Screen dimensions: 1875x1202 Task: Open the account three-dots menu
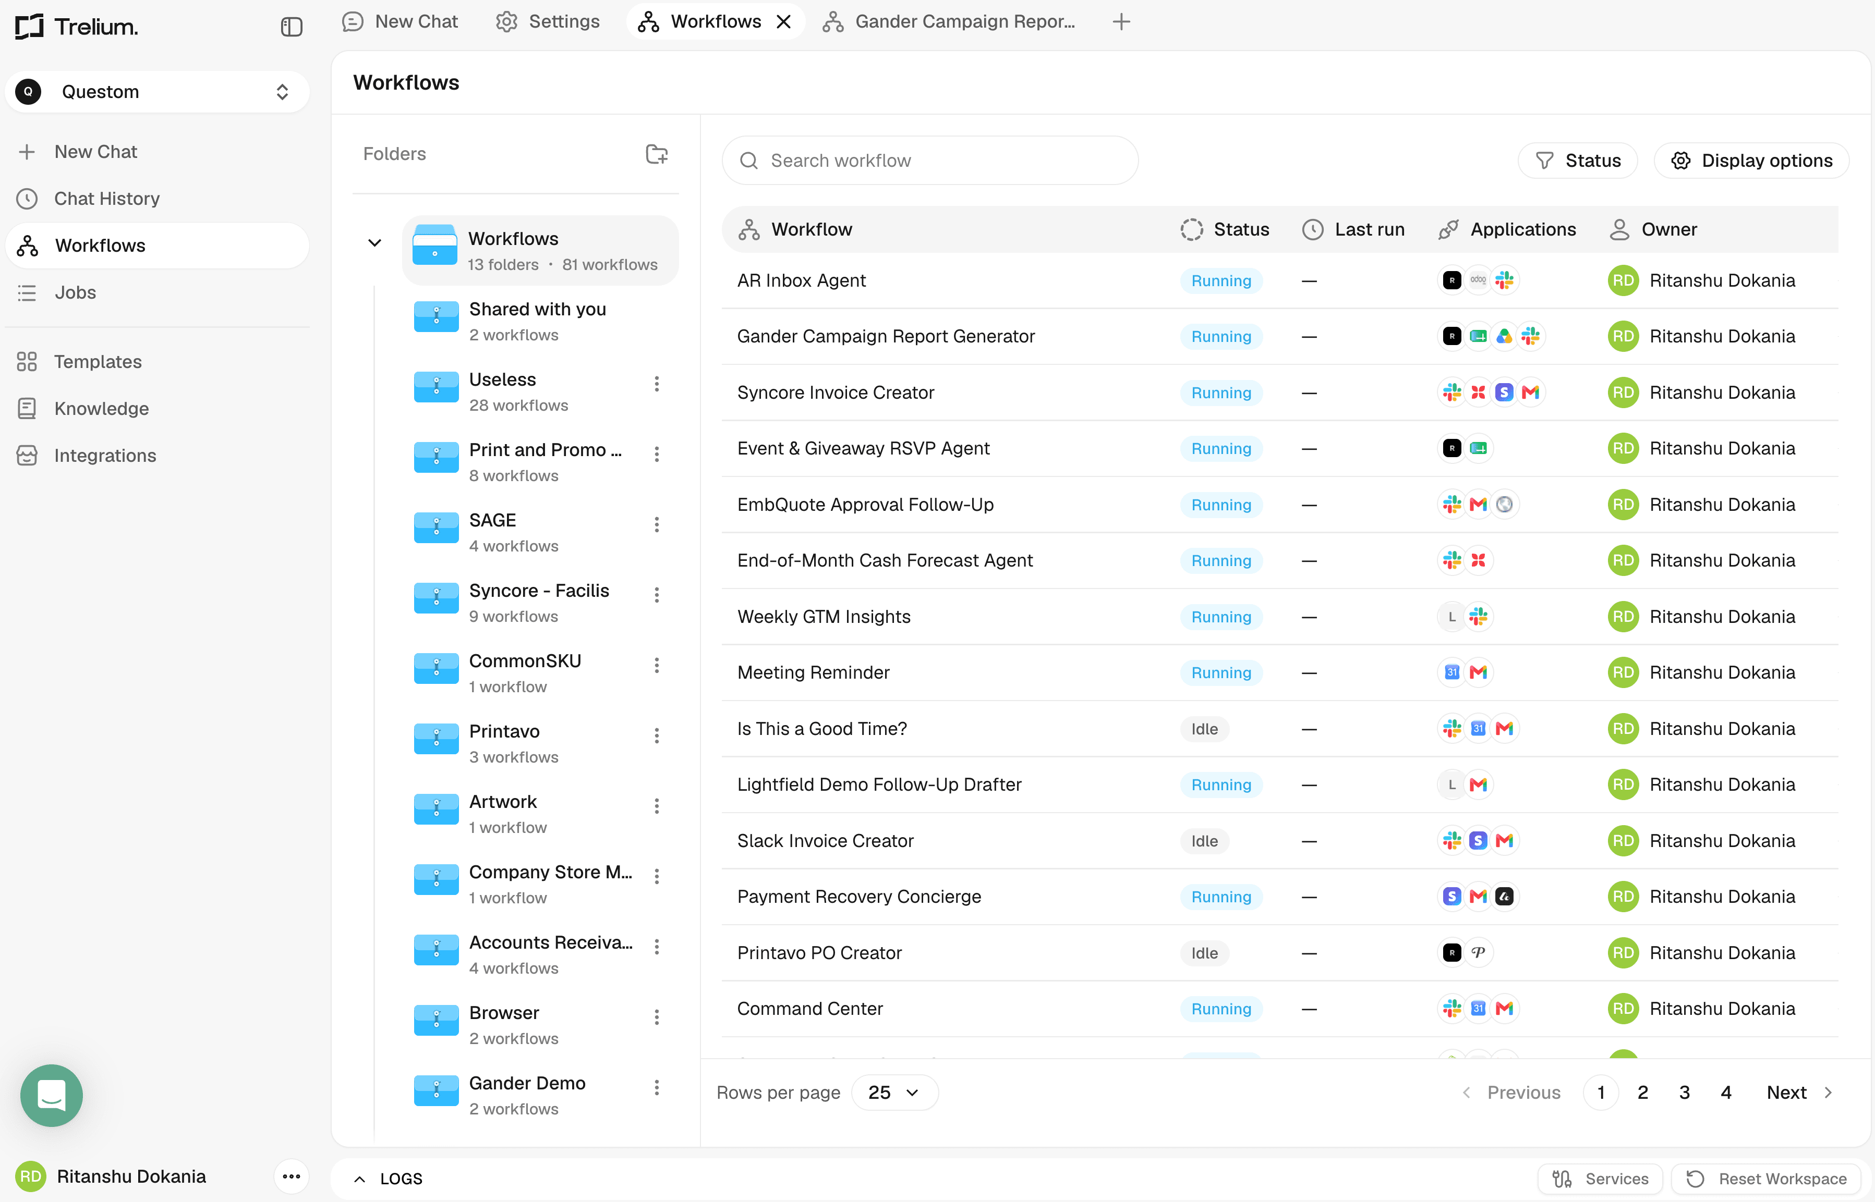[291, 1176]
